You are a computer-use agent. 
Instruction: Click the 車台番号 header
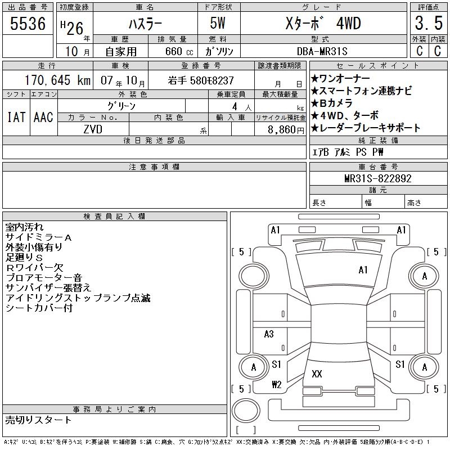point(378,167)
